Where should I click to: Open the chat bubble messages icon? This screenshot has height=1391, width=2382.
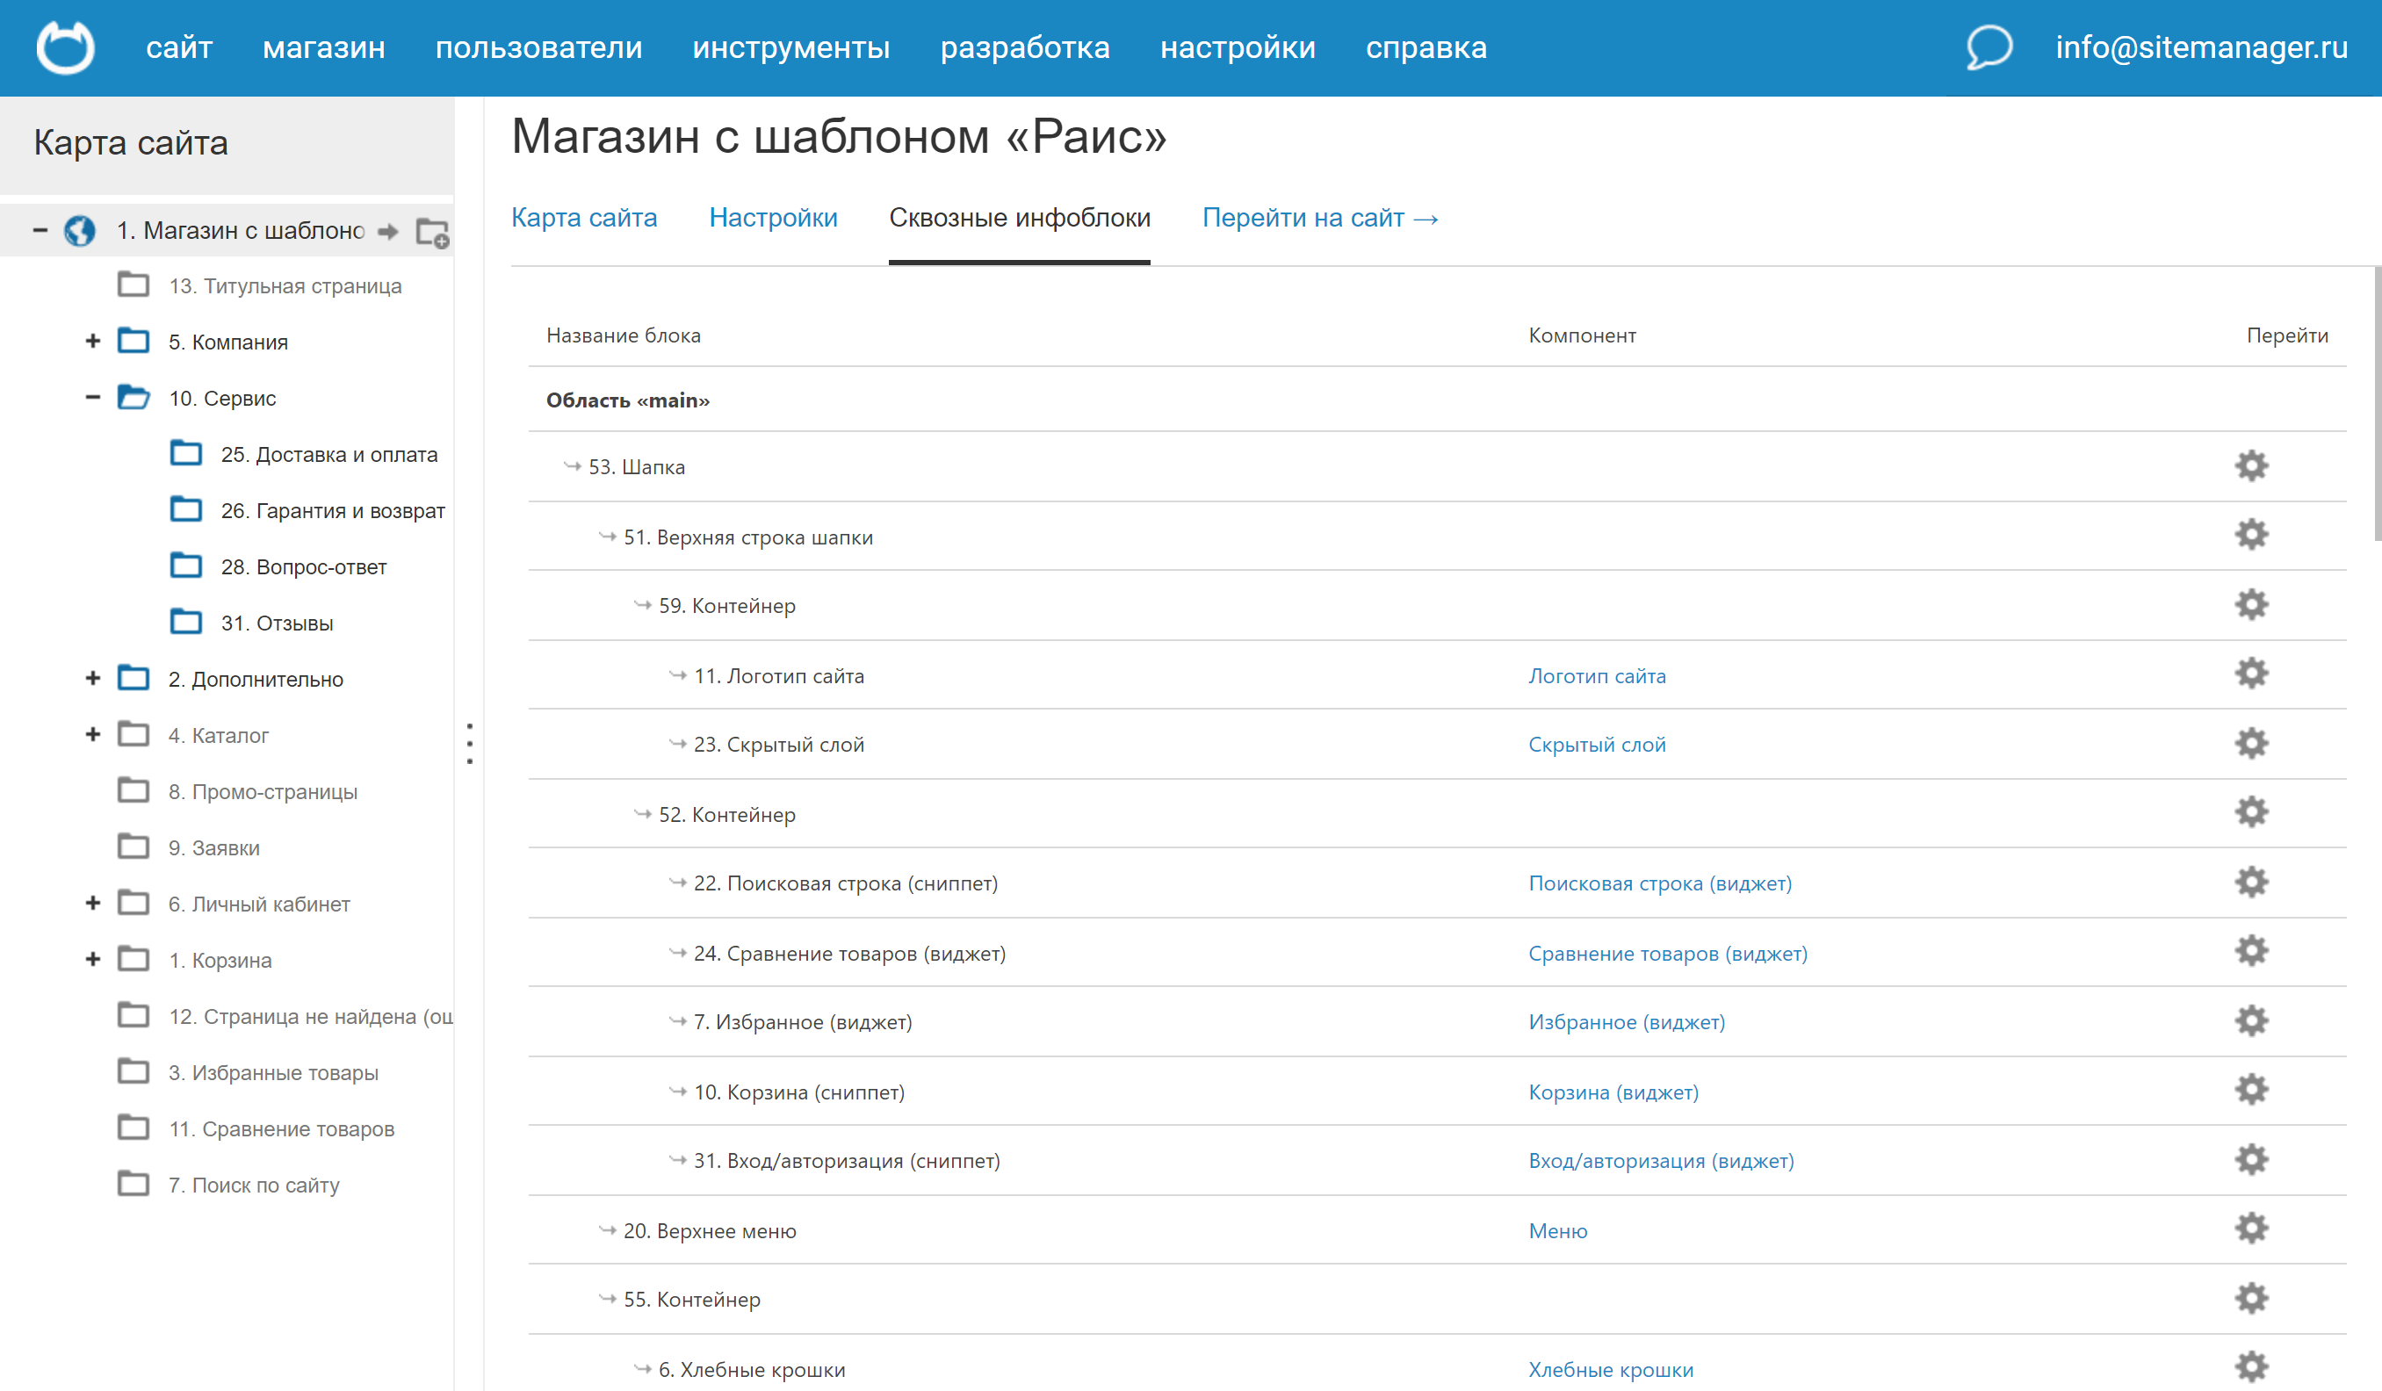pyautogui.click(x=1989, y=47)
